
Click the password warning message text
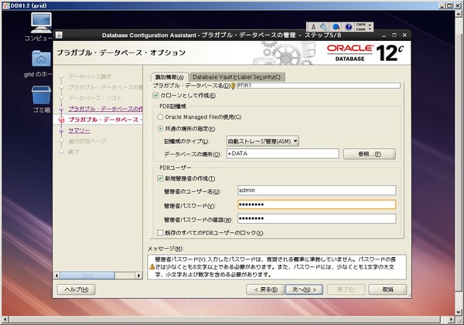coord(275,267)
